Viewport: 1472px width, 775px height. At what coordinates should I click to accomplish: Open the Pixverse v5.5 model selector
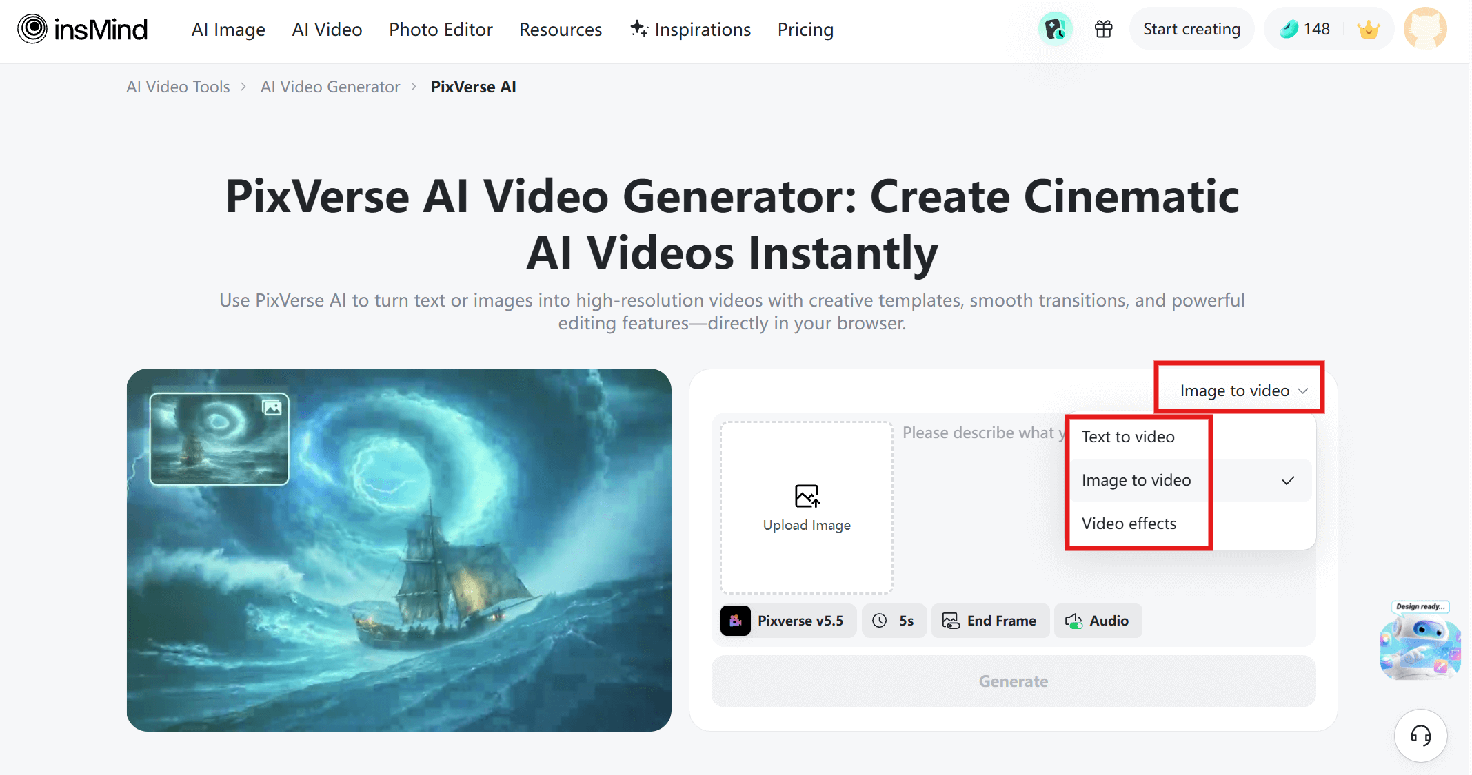(787, 621)
